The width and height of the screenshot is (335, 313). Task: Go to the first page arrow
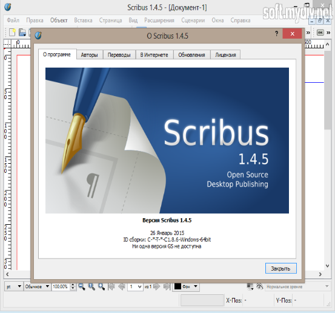(x=111, y=286)
